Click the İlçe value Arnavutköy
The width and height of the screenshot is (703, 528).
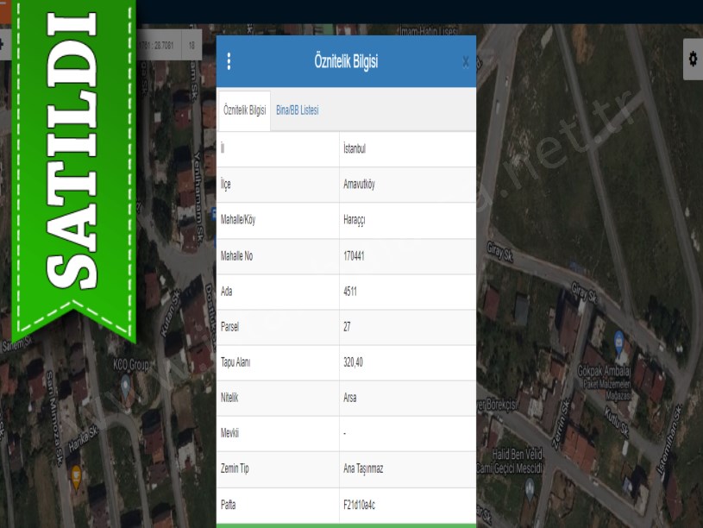coord(359,185)
